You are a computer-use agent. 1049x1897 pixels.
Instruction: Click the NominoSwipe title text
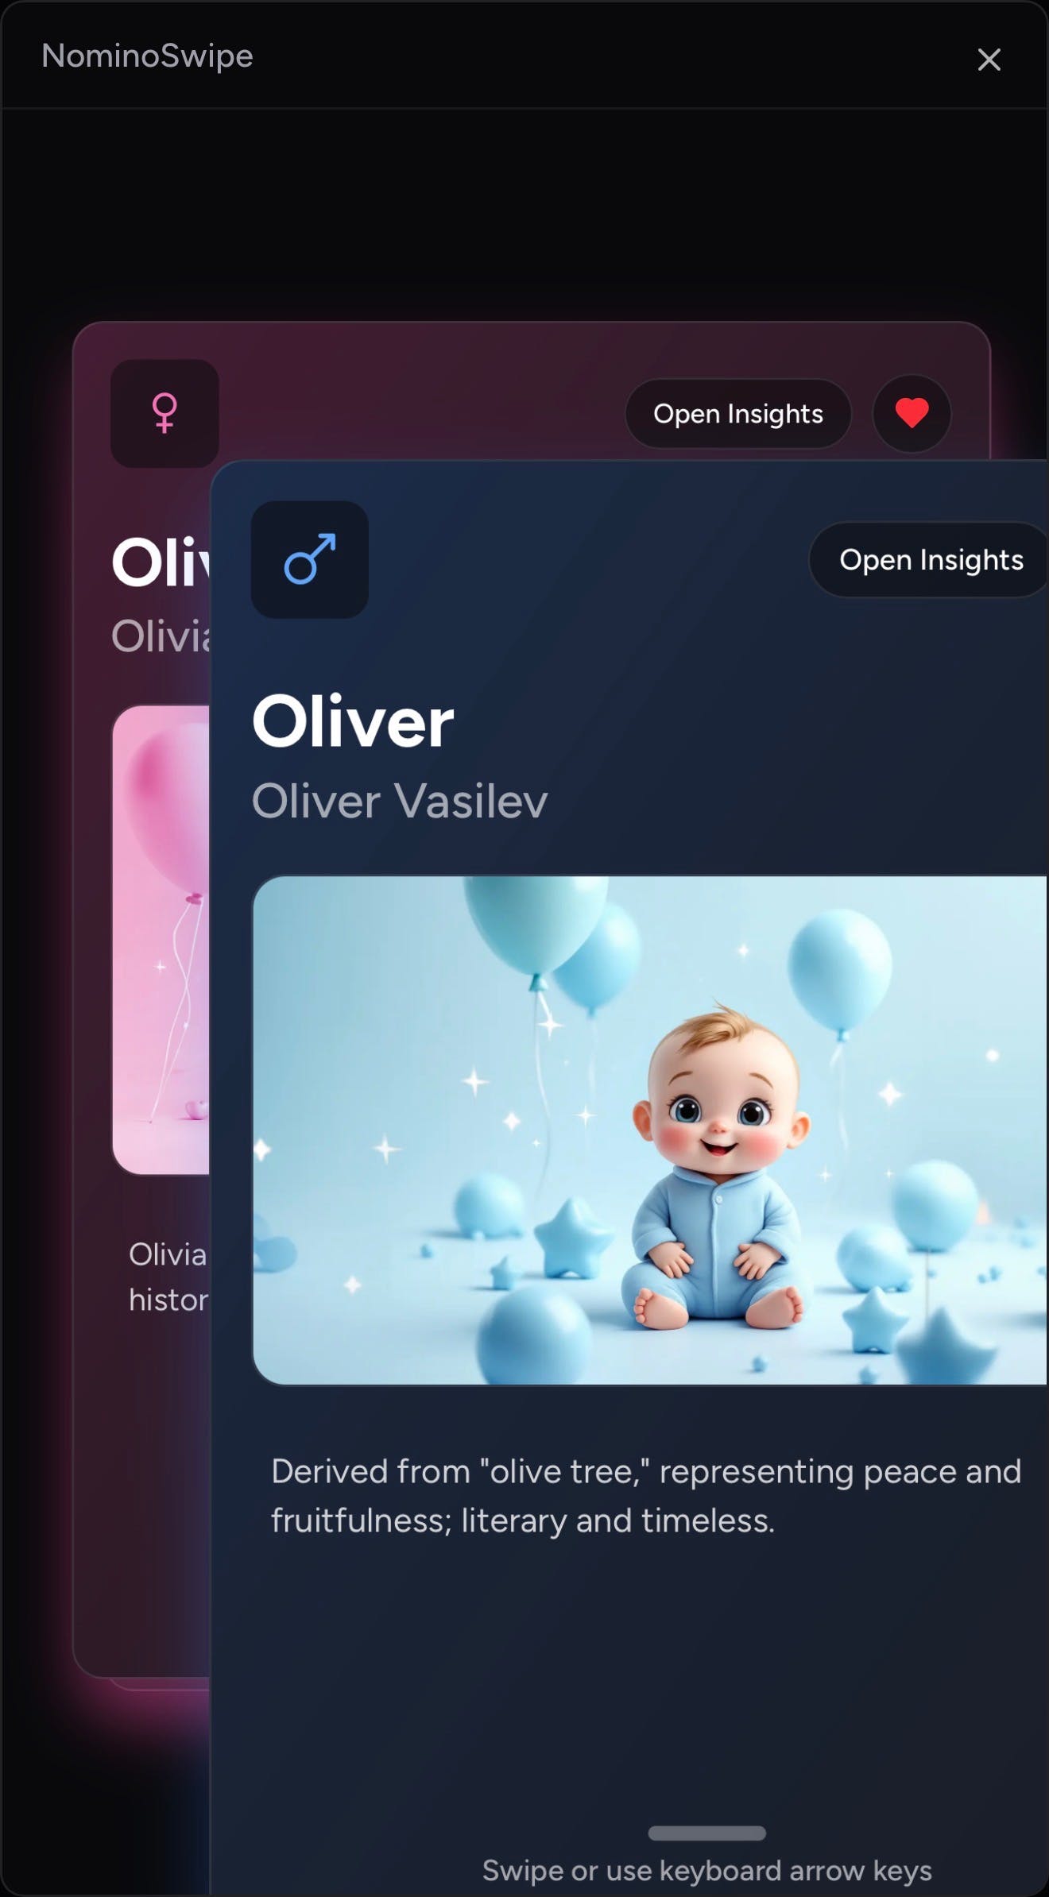pos(147,56)
